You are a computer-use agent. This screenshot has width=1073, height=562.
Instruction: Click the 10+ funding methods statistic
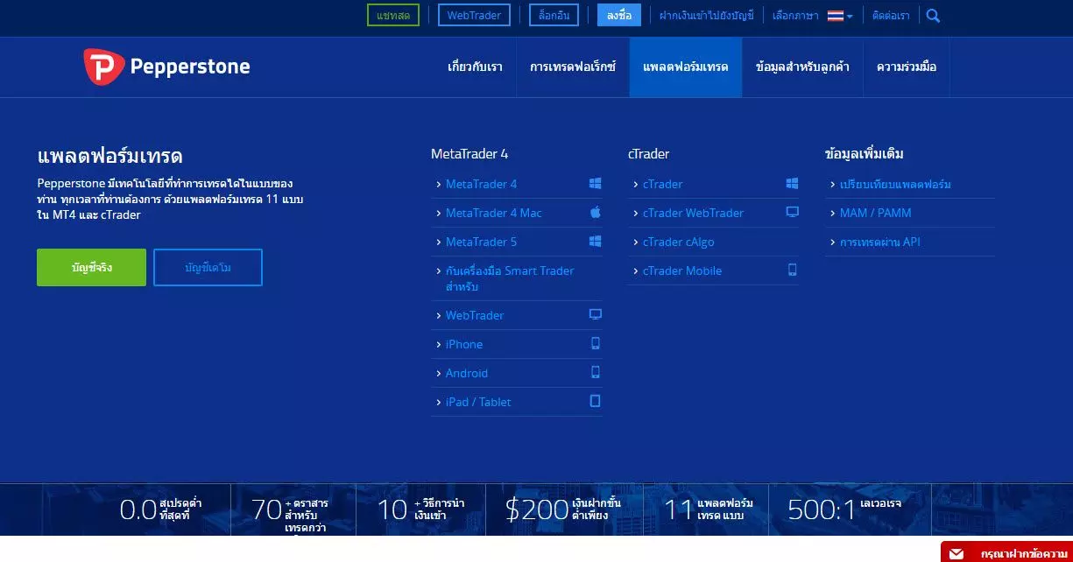point(421,509)
